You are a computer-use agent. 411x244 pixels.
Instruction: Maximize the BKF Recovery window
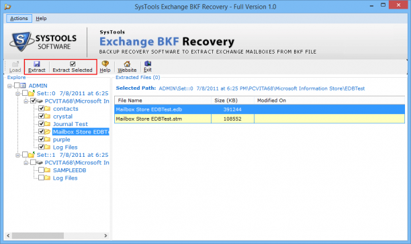coord(383,5)
